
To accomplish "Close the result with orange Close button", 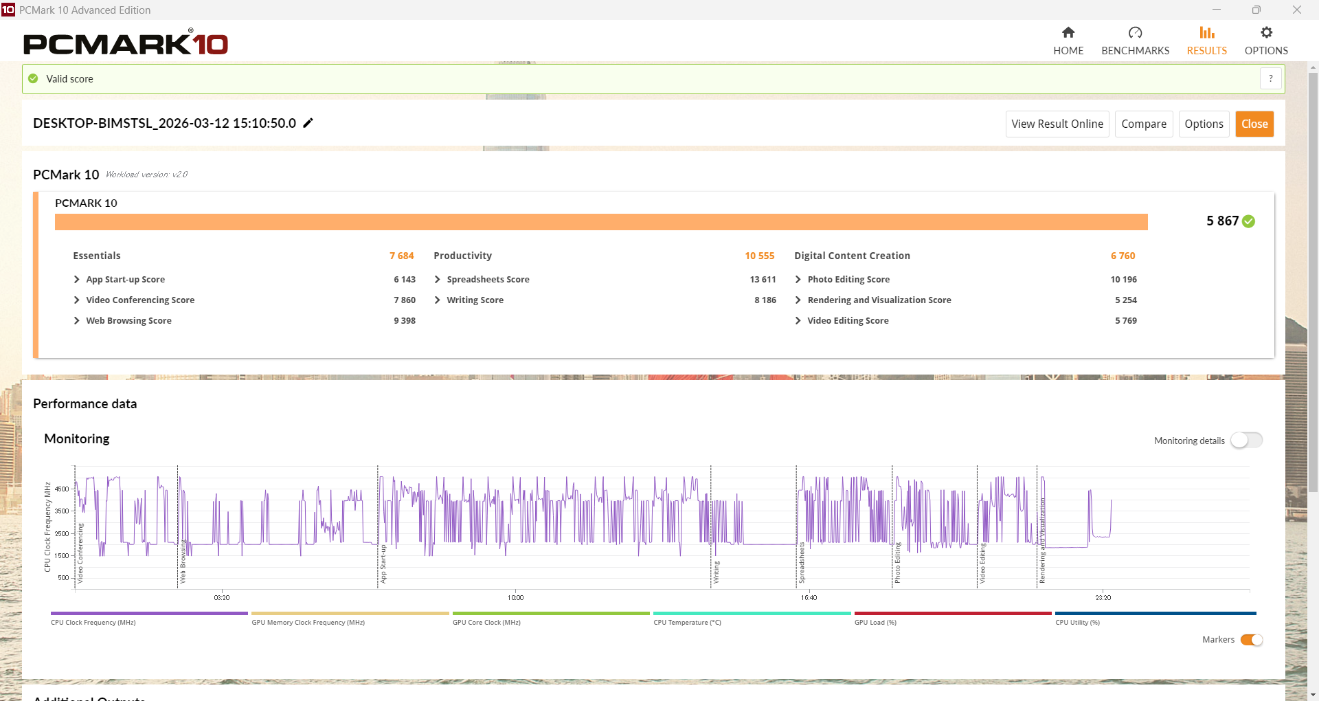I will [x=1254, y=124].
